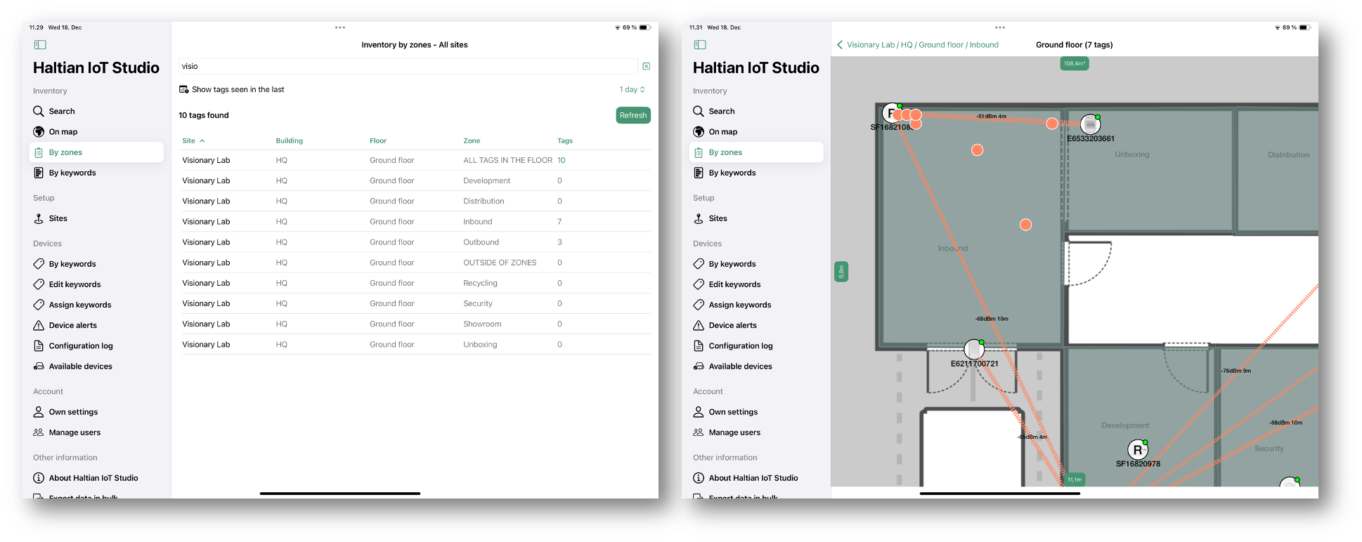Toggle sidebar icon in left window
This screenshot has width=1362, height=542.
(40, 45)
